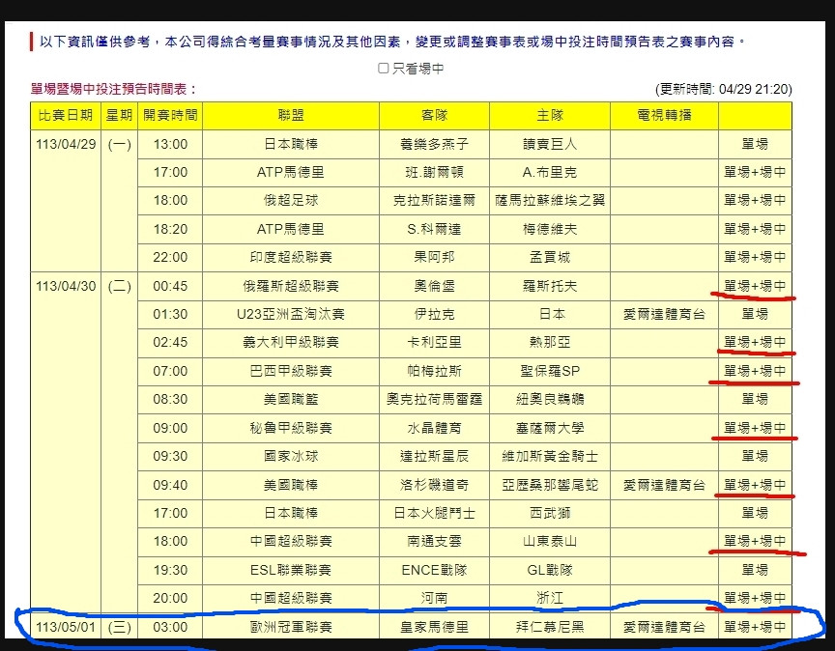835x651 pixels.
Task: Click team 塞薩爾大學
Action: 550,429
